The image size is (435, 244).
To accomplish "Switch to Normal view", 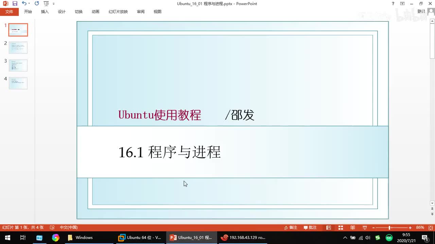I will [x=329, y=227].
